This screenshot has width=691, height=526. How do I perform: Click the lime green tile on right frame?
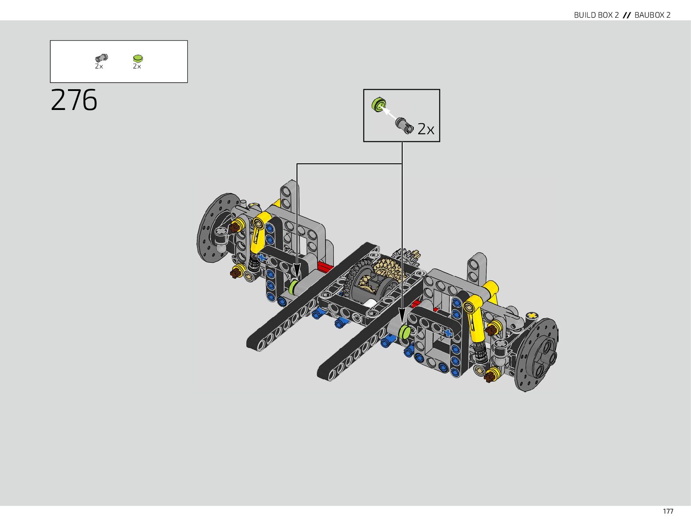pyautogui.click(x=404, y=332)
